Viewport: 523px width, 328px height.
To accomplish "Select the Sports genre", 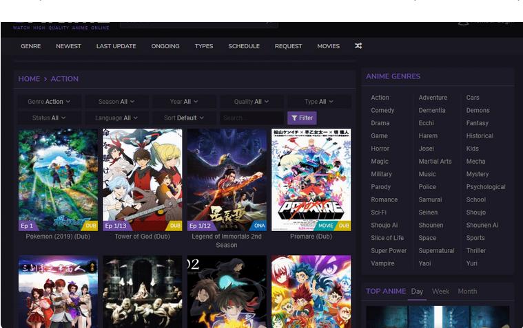I will pyautogui.click(x=475, y=238).
